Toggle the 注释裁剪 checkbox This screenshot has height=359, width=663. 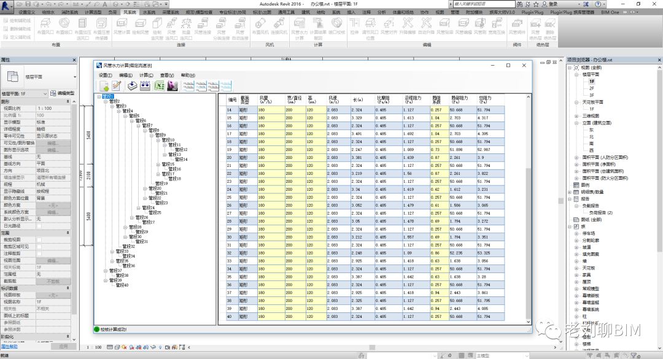pos(39,253)
